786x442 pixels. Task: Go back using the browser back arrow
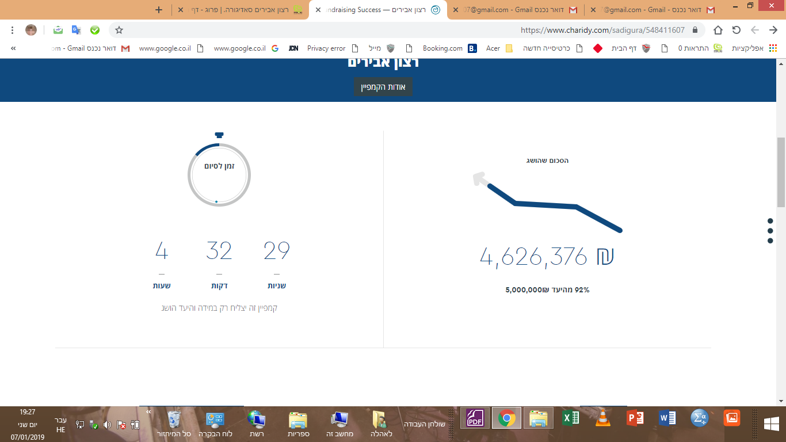(x=773, y=30)
